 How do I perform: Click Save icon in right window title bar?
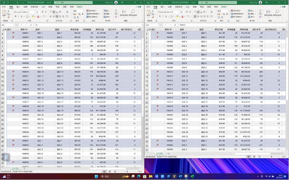click(148, 2)
